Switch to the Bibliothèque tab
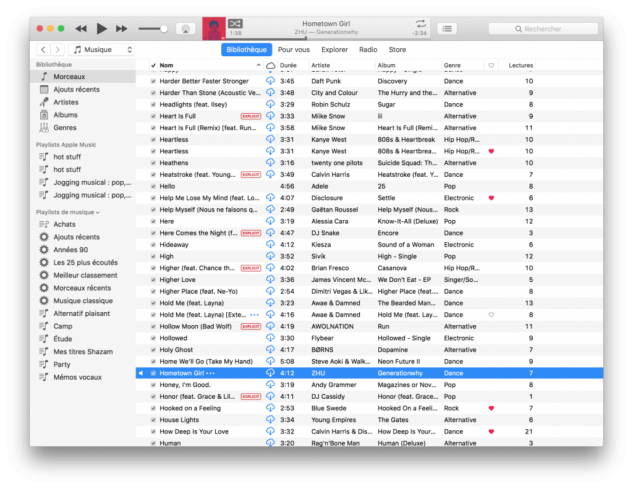Image resolution: width=633 pixels, height=489 pixels. (246, 49)
